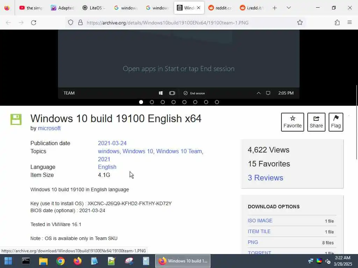This screenshot has width=358, height=268.
Task: Click the 4,622 Views statistic
Action: (268, 150)
